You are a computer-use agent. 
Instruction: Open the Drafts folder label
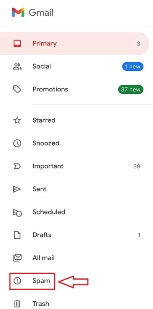click(x=42, y=235)
